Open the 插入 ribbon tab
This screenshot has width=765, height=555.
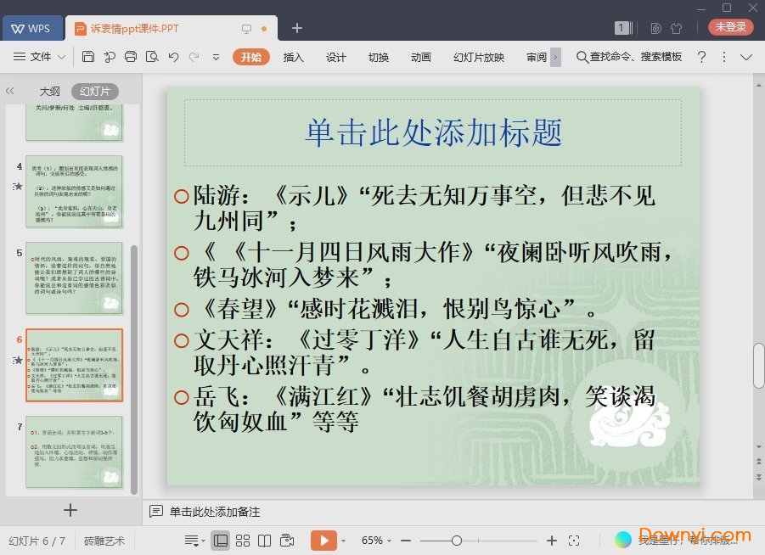click(x=293, y=57)
